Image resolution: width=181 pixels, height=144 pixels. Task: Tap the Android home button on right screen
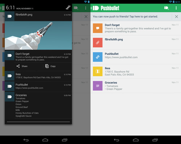pyautogui.click(x=136, y=140)
